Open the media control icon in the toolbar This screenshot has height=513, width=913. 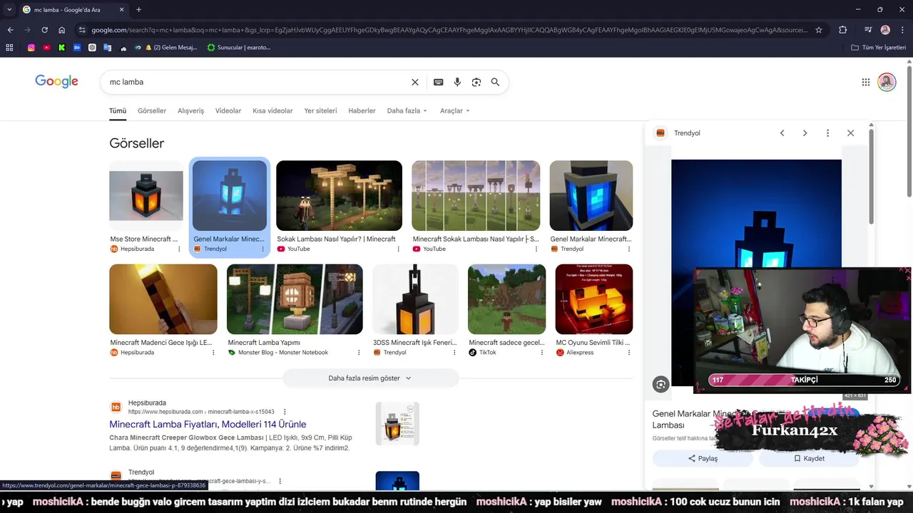pos(868,30)
